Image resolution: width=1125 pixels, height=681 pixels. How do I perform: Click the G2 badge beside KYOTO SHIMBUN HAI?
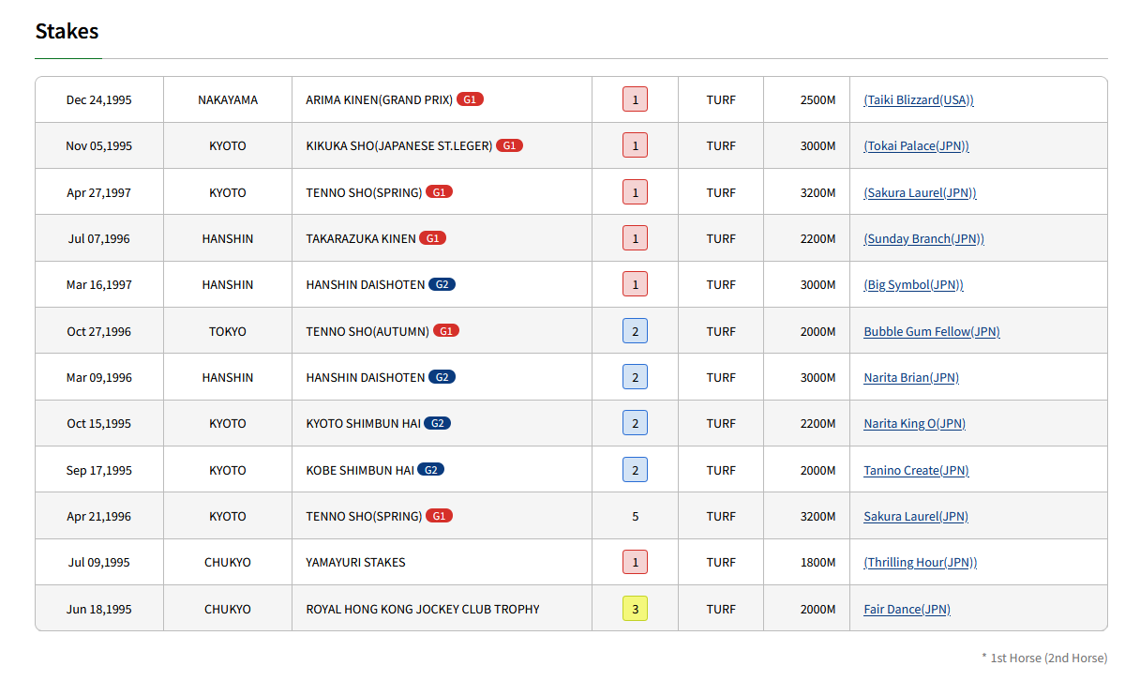click(437, 423)
